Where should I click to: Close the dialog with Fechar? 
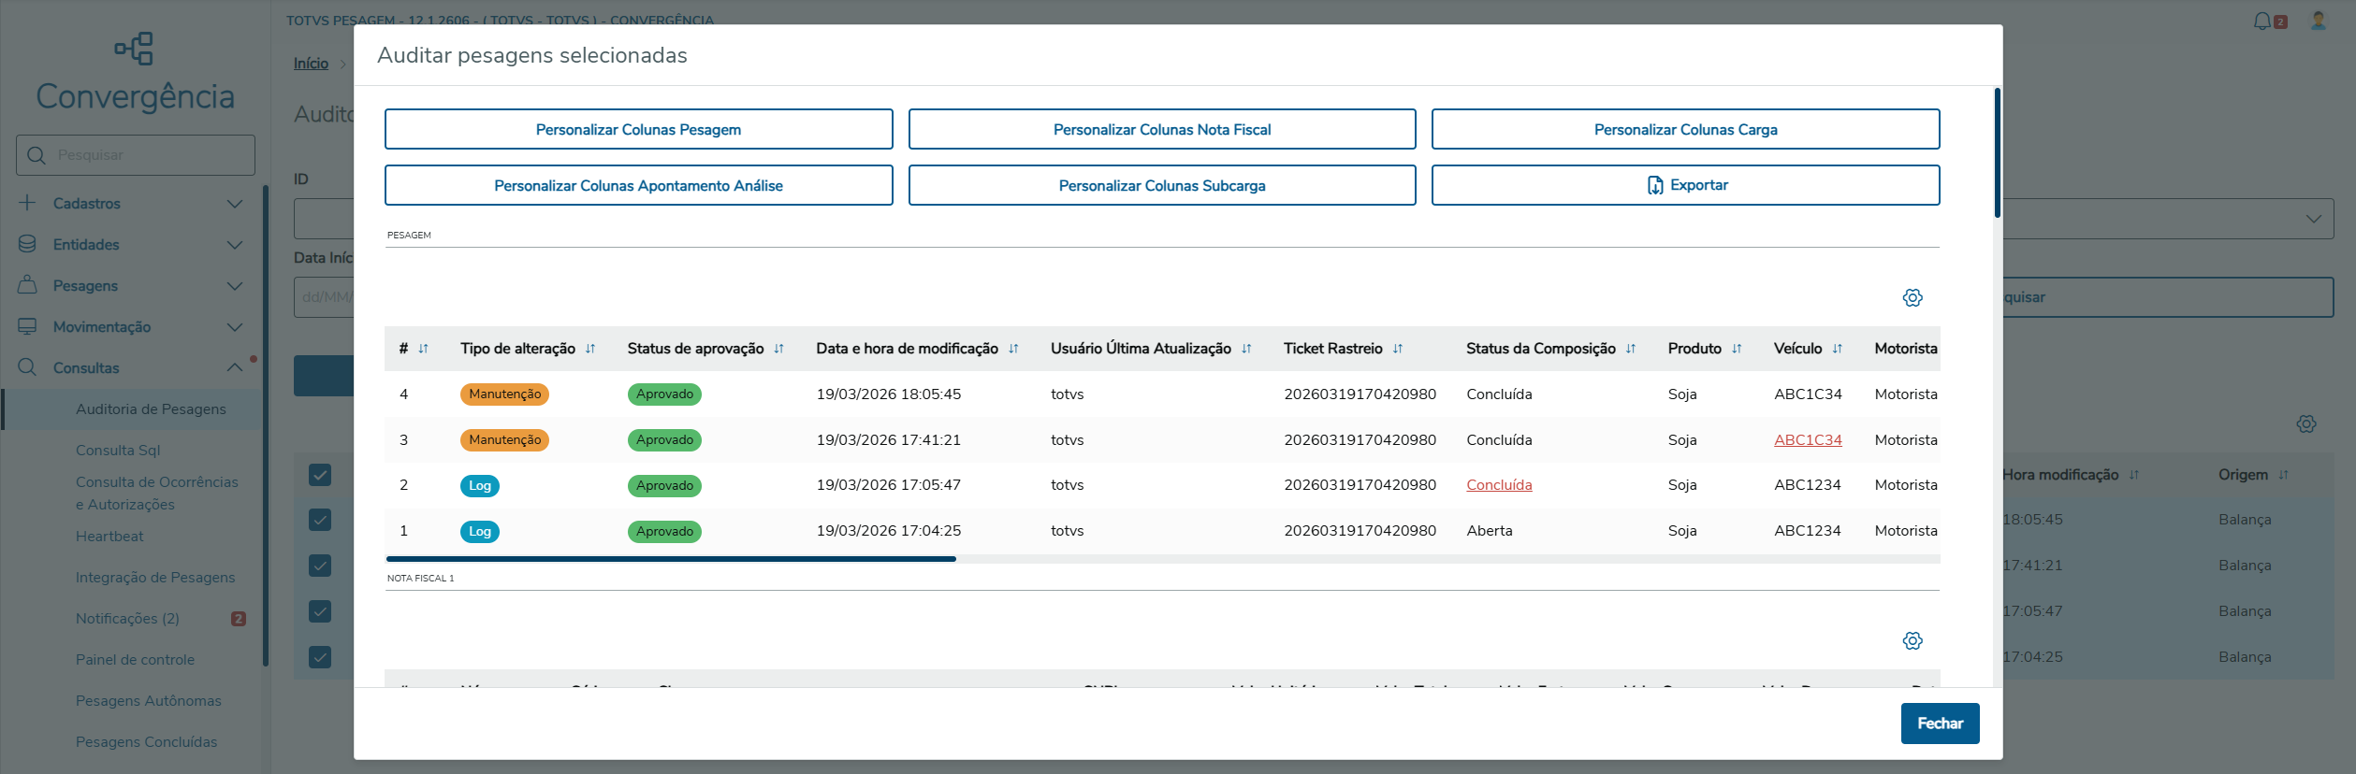1940,724
